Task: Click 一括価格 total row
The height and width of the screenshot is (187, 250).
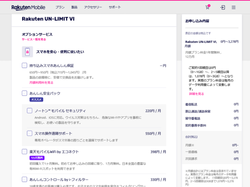Action: pyautogui.click(x=212, y=152)
